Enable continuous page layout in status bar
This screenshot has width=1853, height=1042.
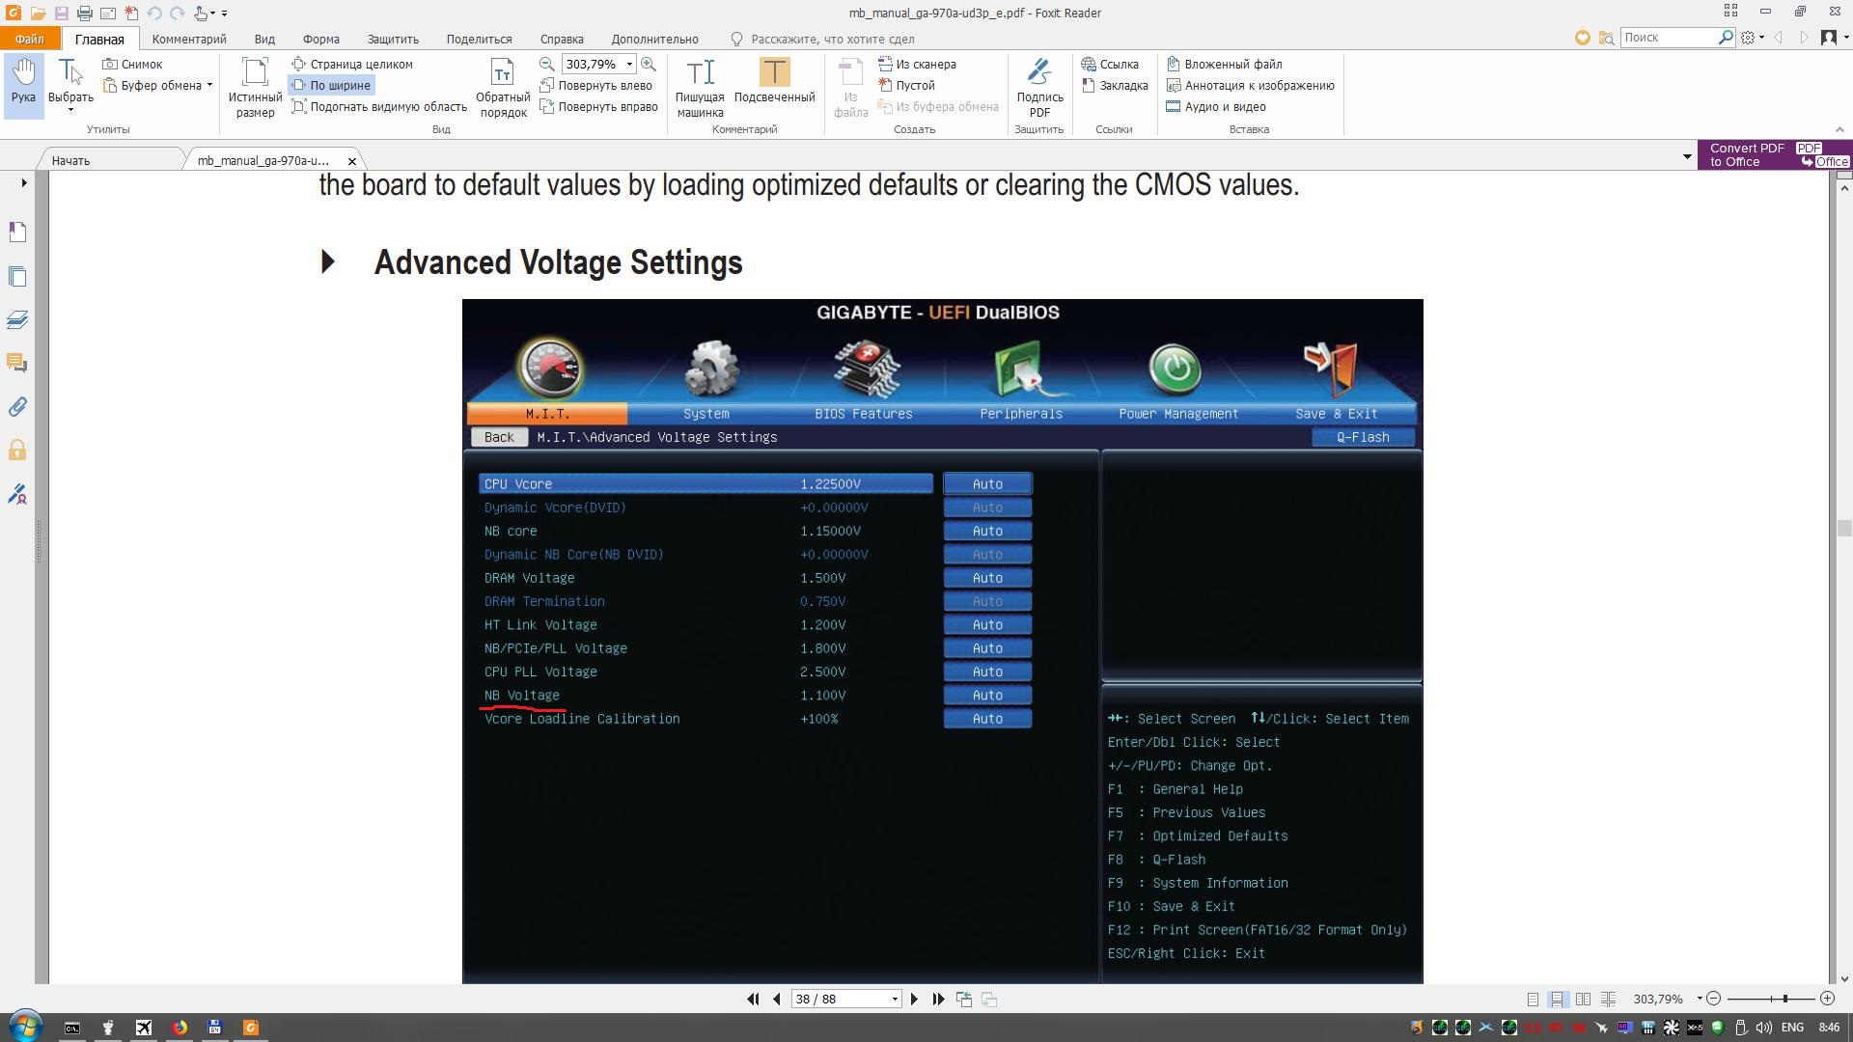point(1558,1000)
